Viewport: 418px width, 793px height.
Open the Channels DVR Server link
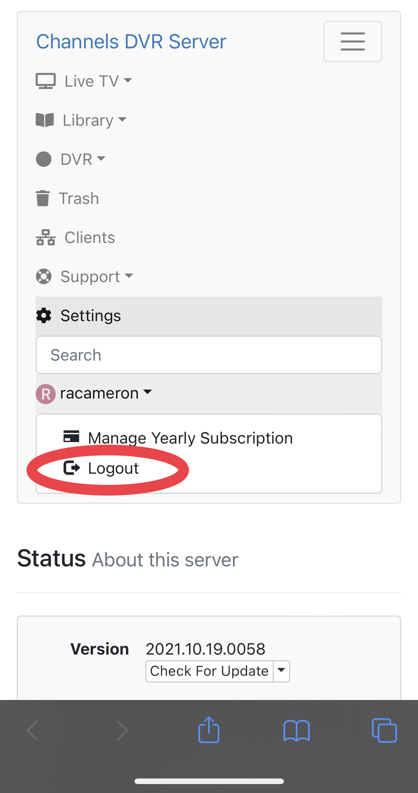click(x=131, y=41)
